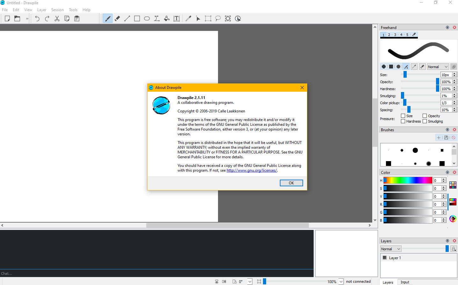Adjust the Opacity slider in Freehand panel

point(420,82)
